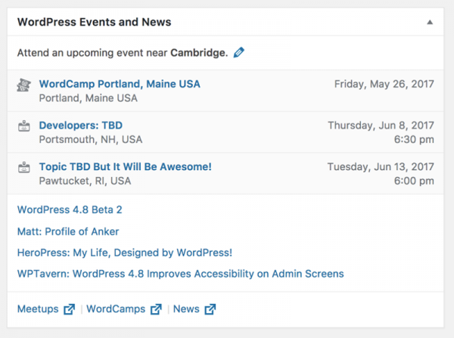The height and width of the screenshot is (338, 454).
Task: Click the 6:30 pm time text
Action: (x=414, y=139)
